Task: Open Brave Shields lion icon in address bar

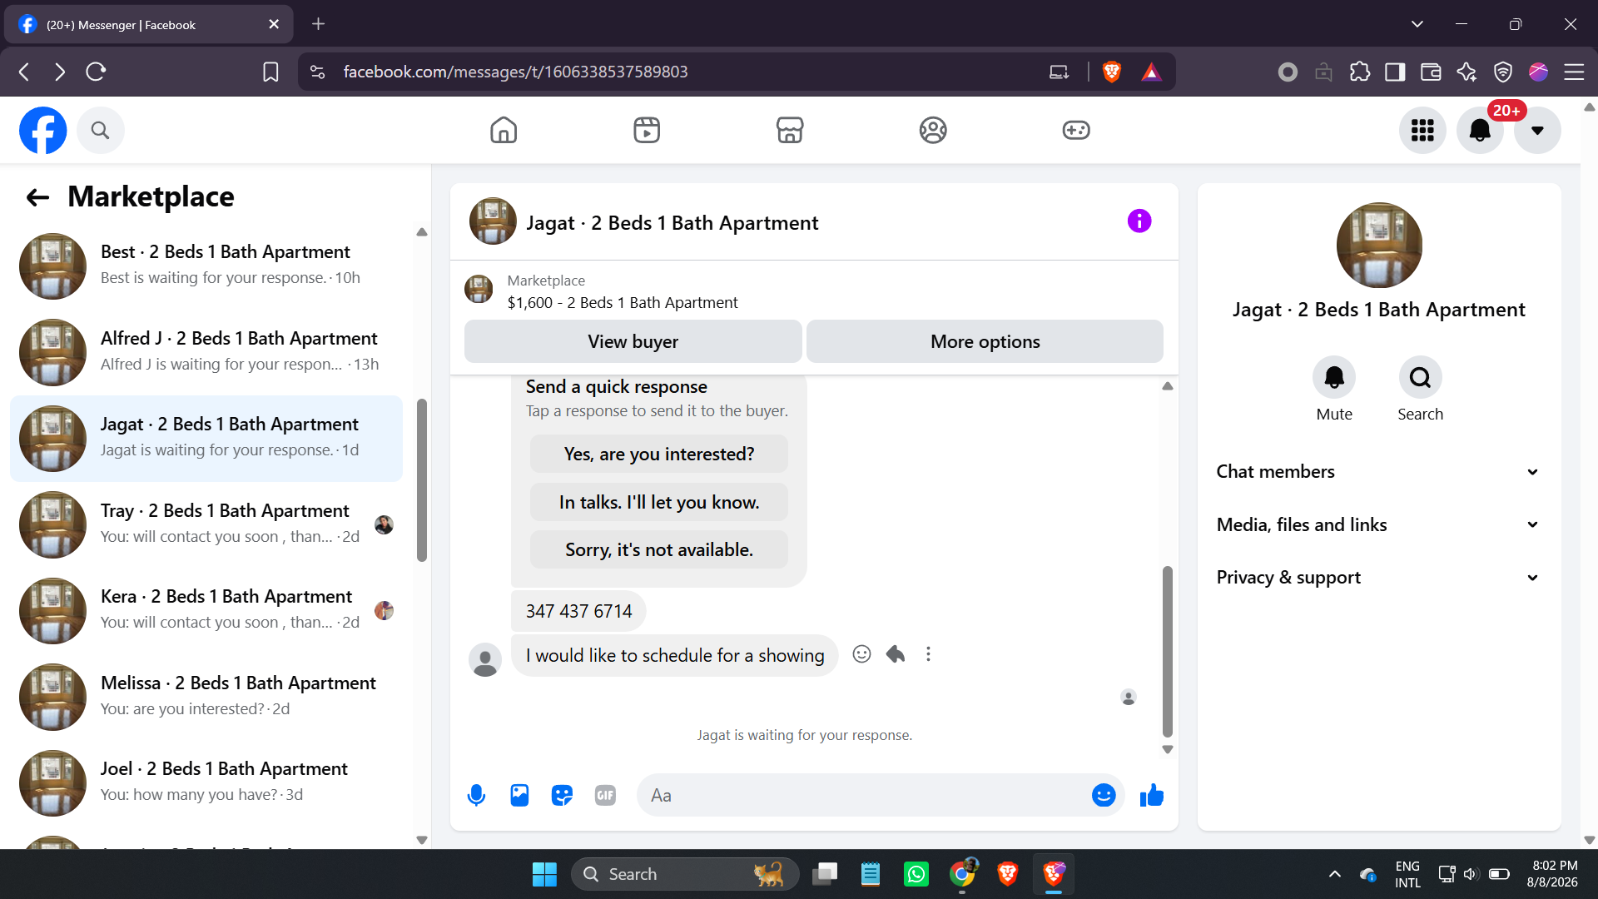Action: pos(1111,72)
